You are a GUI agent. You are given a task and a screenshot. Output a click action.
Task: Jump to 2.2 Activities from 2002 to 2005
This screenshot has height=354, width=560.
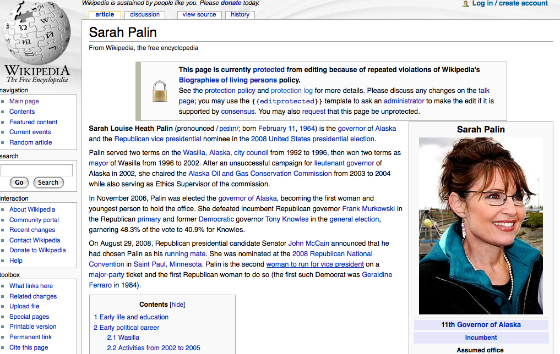coord(154,348)
